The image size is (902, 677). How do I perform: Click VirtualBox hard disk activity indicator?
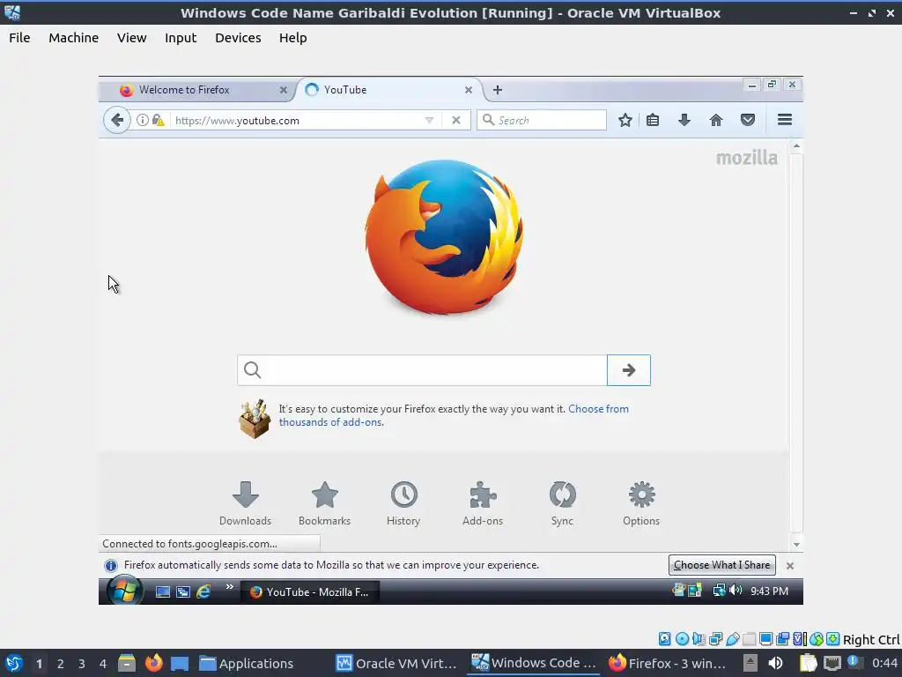tap(664, 638)
